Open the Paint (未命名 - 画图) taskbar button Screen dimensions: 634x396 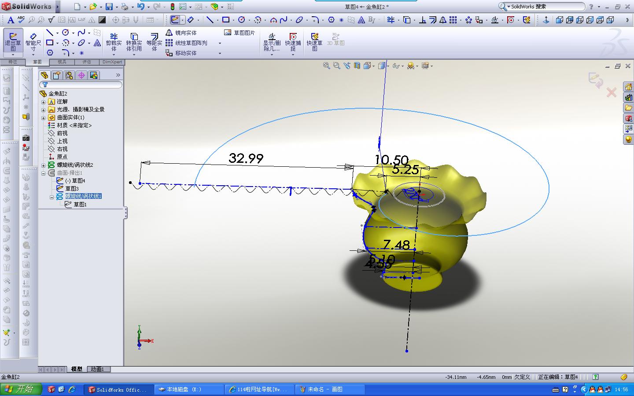click(330, 389)
